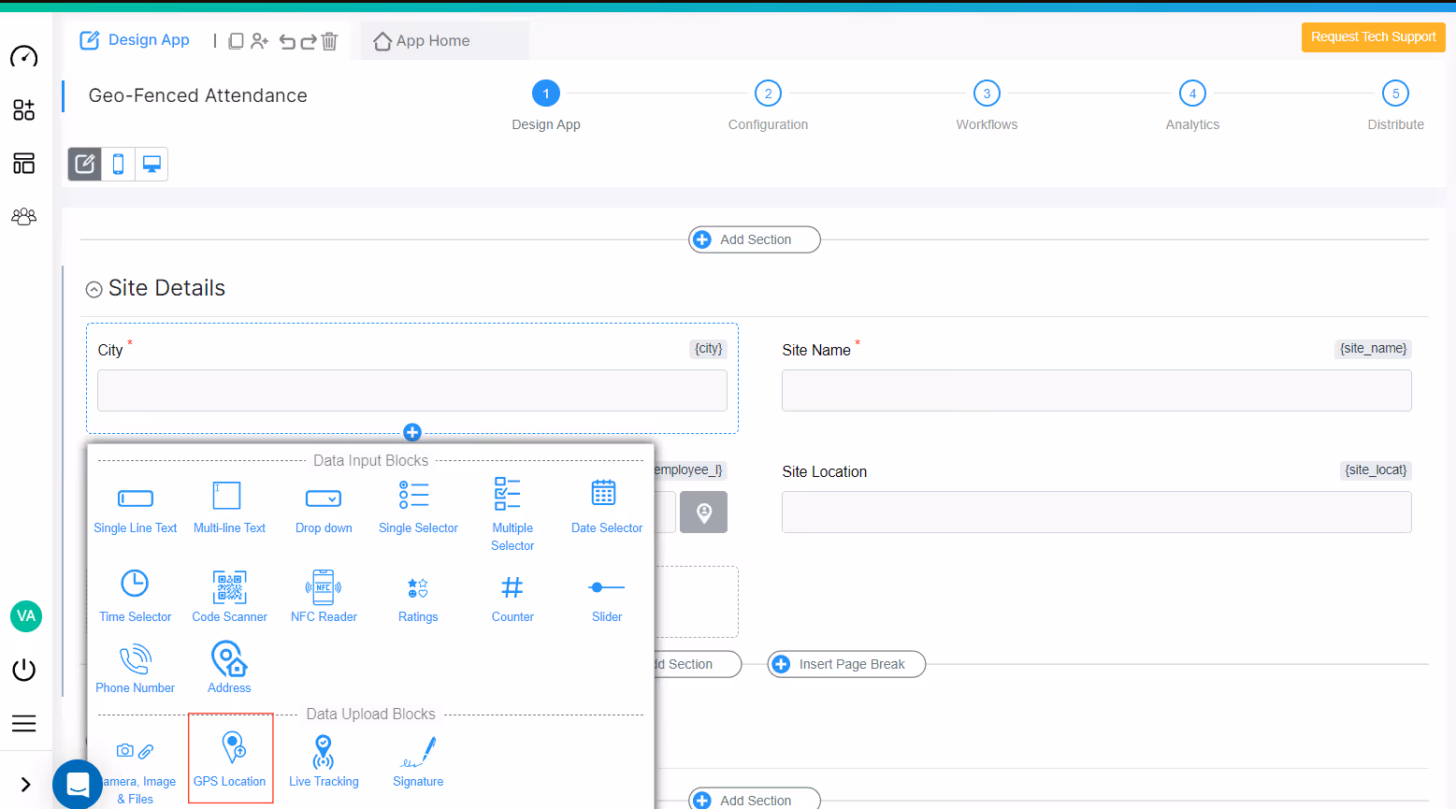Click Design App header link
This screenshot has width=1456, height=809.
135,40
